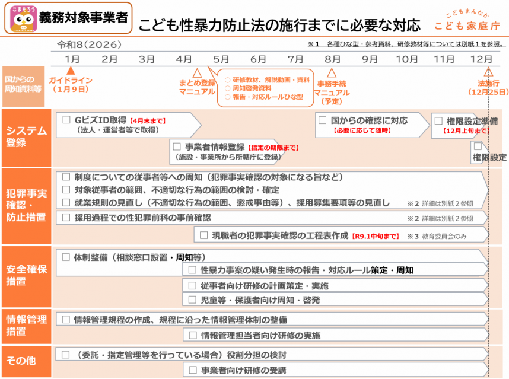
Task: Select the circle bullet for 周知啓発資料
Action: [x=228, y=88]
